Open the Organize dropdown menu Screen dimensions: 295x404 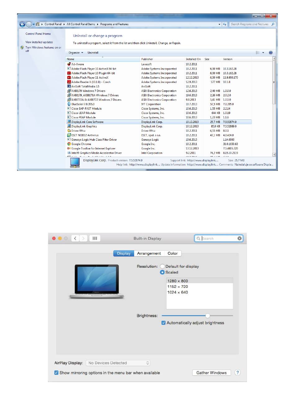point(76,53)
